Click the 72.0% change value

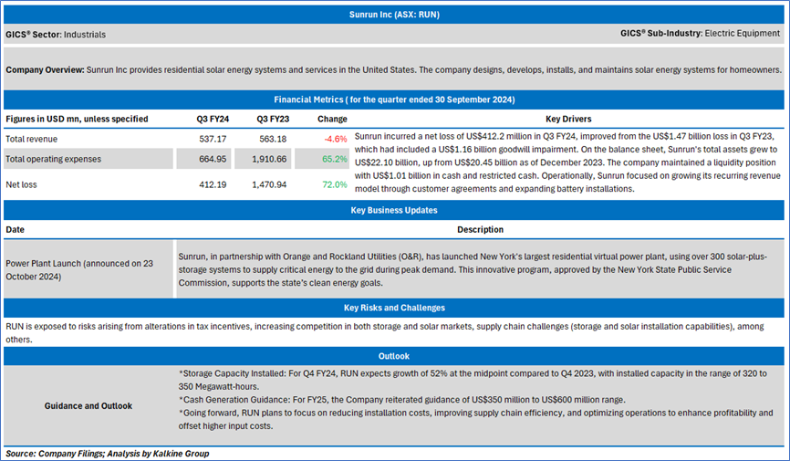335,184
